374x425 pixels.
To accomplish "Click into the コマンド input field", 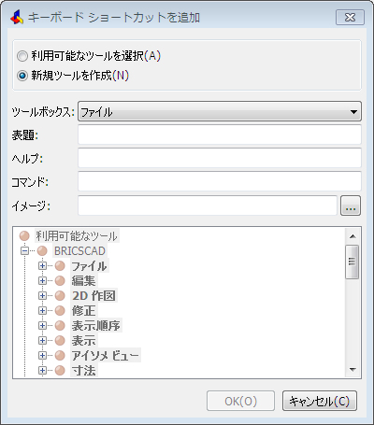I will coord(220,181).
